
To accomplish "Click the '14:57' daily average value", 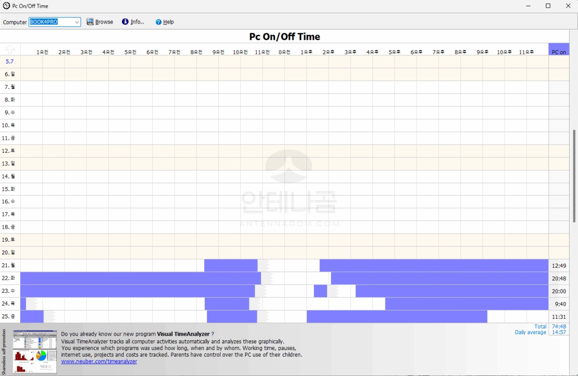I will 559,332.
